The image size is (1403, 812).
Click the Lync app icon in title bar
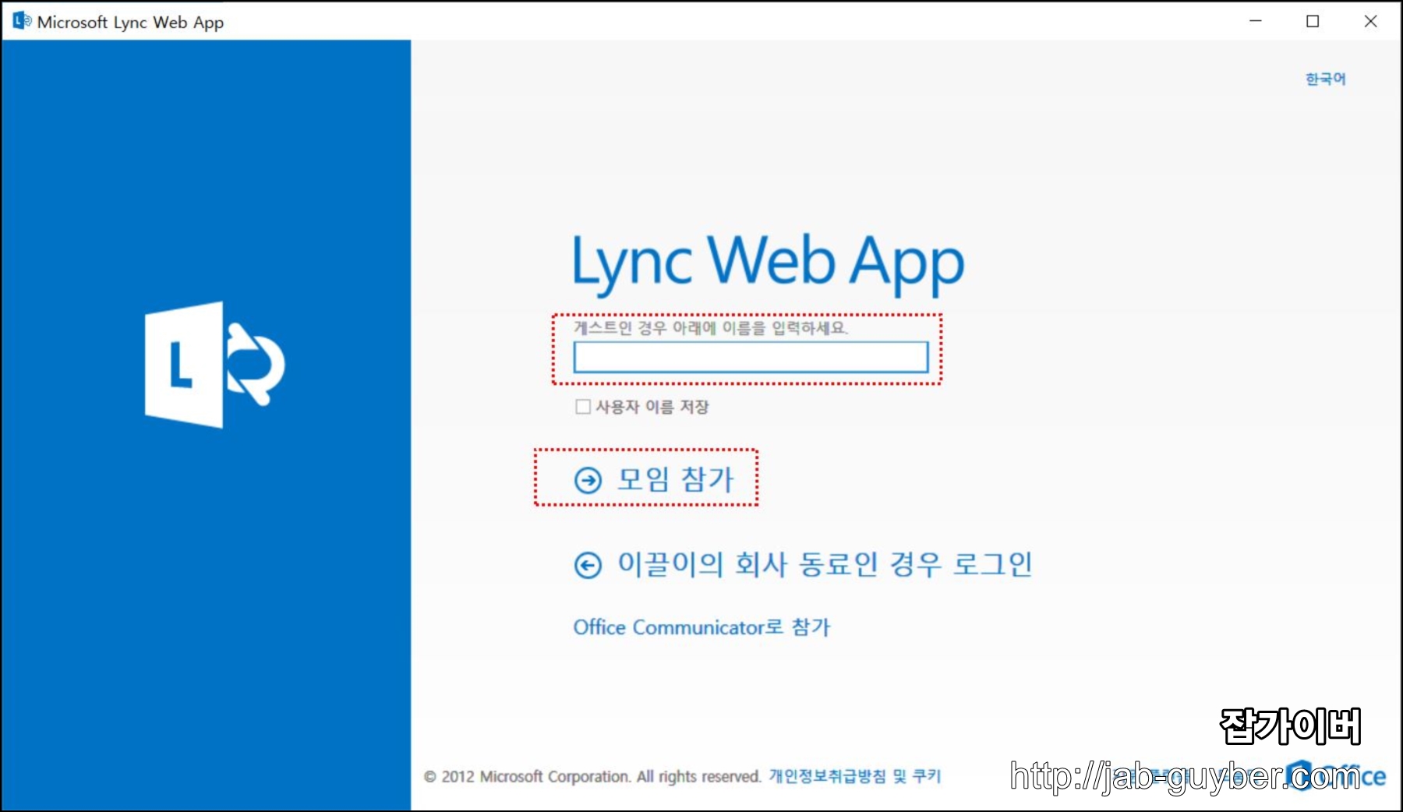(x=22, y=21)
